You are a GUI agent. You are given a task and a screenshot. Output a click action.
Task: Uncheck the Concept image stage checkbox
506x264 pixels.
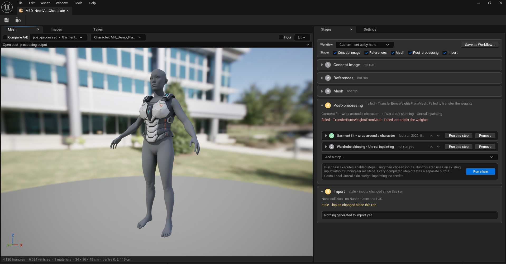pos(335,53)
